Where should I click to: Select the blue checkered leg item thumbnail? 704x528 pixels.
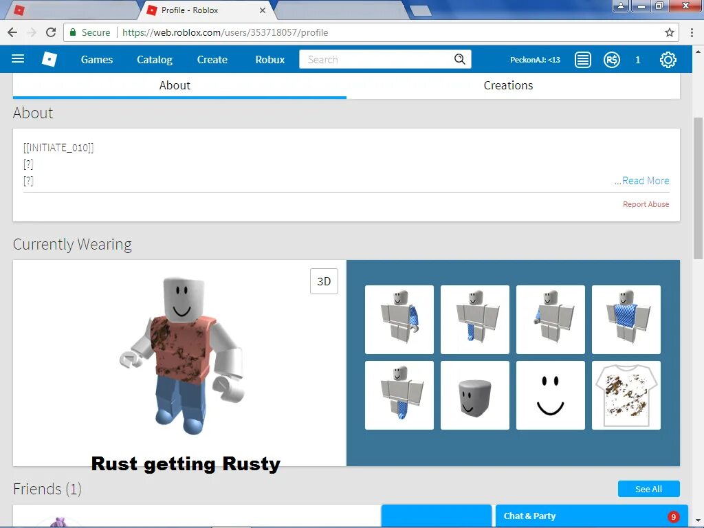[475, 319]
